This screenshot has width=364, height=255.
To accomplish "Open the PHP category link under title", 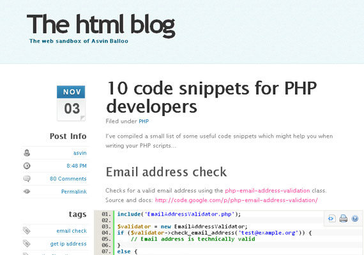I will click(144, 121).
